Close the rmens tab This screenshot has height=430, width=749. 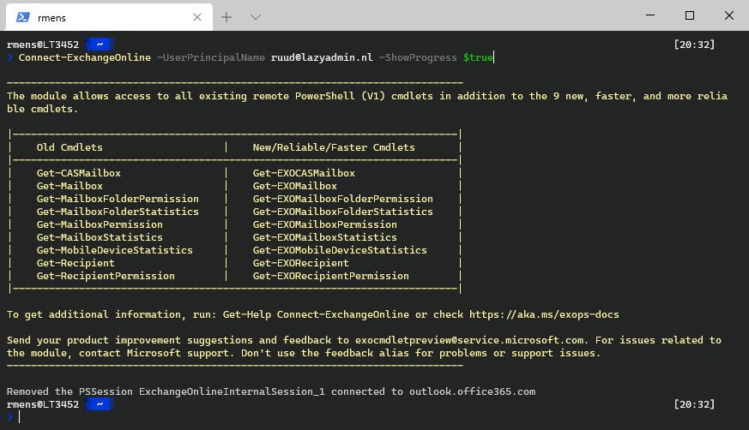[196, 17]
